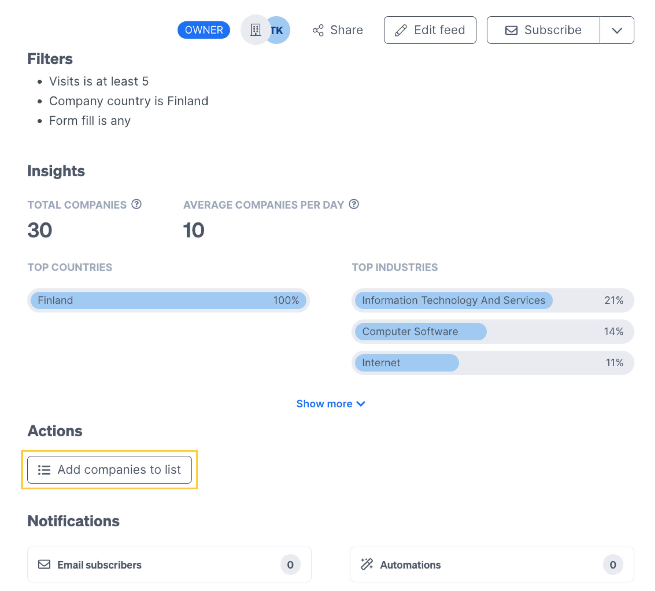
Task: Click the Finland 100% progress bar
Action: coord(168,300)
